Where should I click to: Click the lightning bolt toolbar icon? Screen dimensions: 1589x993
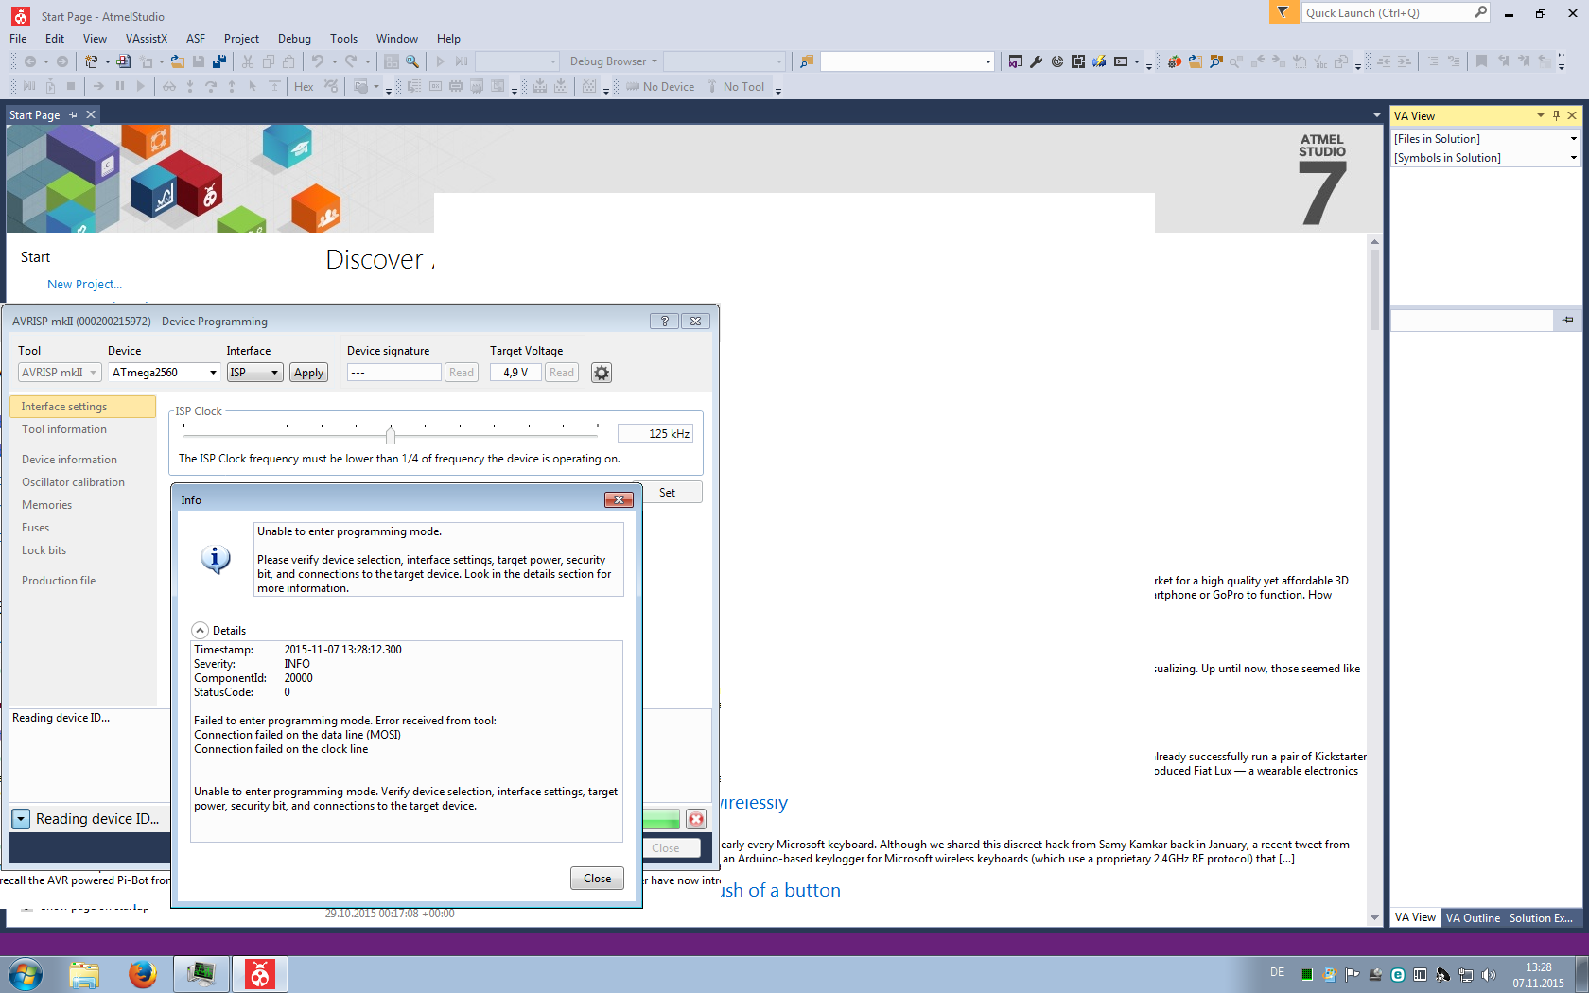click(x=1099, y=61)
